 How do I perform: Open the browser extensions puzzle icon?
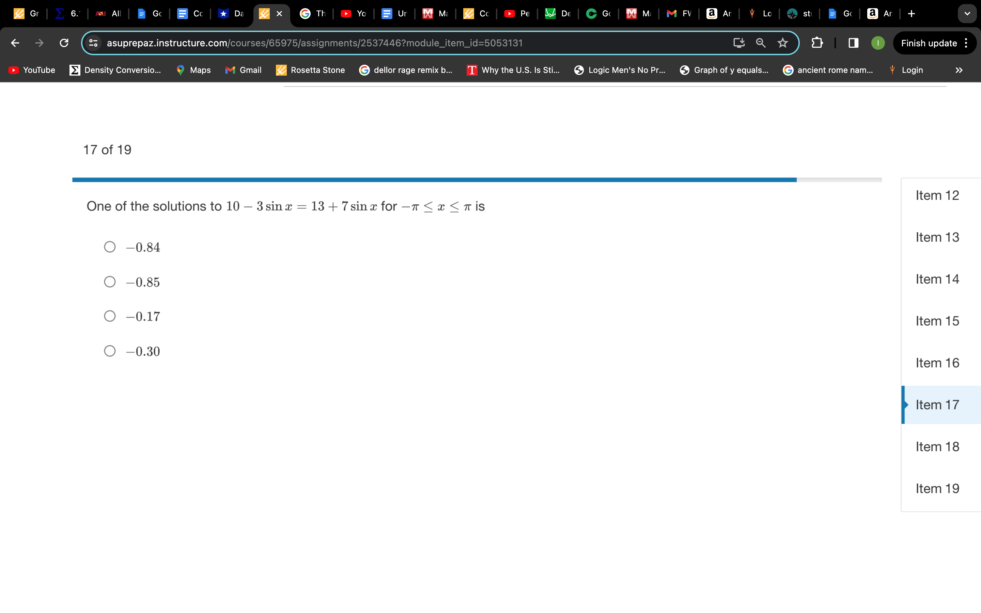(x=816, y=43)
